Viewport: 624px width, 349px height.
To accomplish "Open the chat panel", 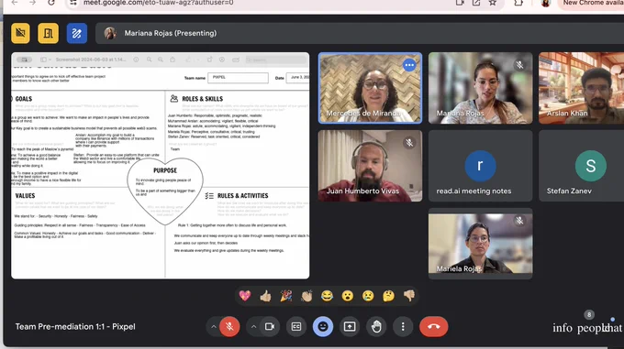I will (x=613, y=328).
